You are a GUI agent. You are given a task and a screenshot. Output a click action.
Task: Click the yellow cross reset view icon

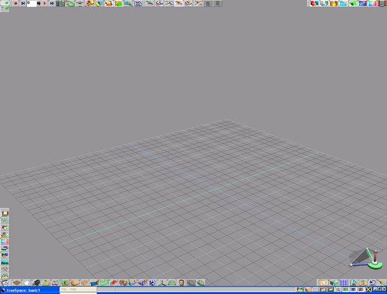pos(368,290)
